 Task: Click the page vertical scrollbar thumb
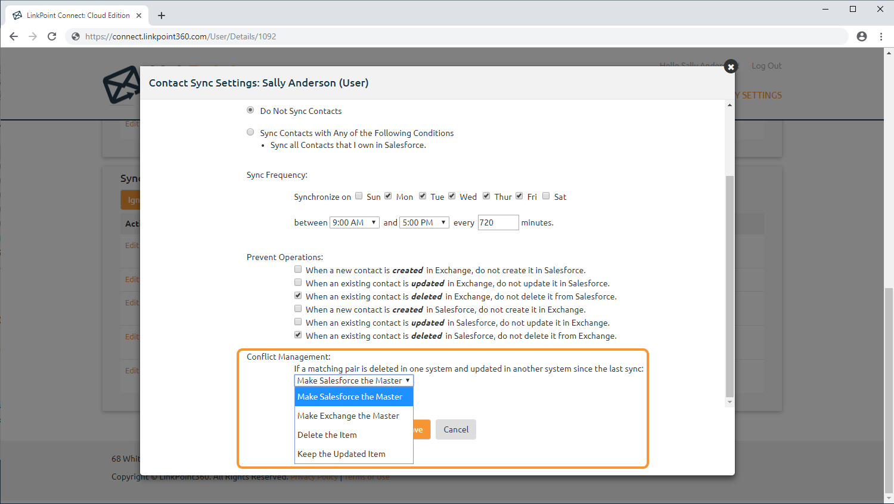[889, 391]
